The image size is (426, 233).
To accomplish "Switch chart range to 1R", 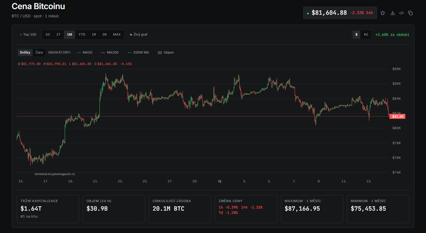I will [94, 34].
